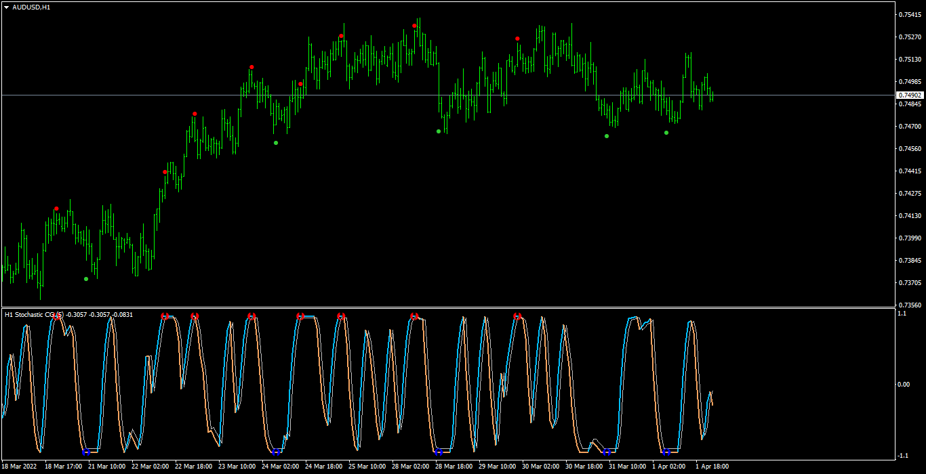Click the 30 Mar 18:00 time label

[x=584, y=467]
